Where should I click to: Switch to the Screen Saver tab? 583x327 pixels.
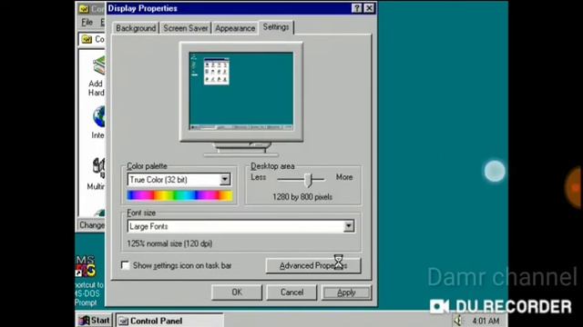coord(186,28)
